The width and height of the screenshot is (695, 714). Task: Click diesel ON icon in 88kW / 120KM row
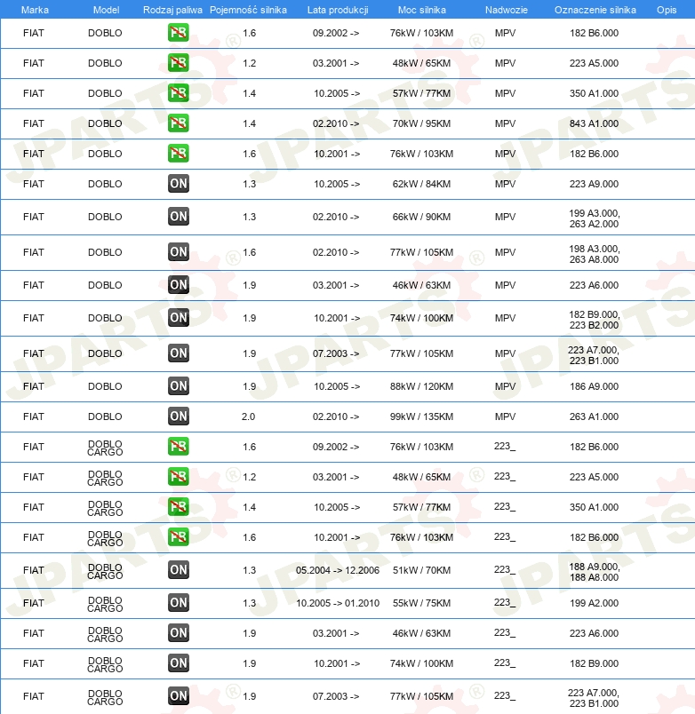point(178,386)
